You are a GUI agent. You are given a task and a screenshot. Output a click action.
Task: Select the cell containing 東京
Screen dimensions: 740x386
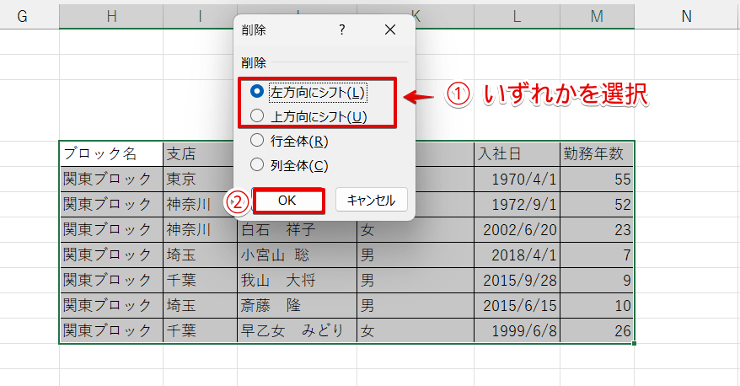point(200,179)
